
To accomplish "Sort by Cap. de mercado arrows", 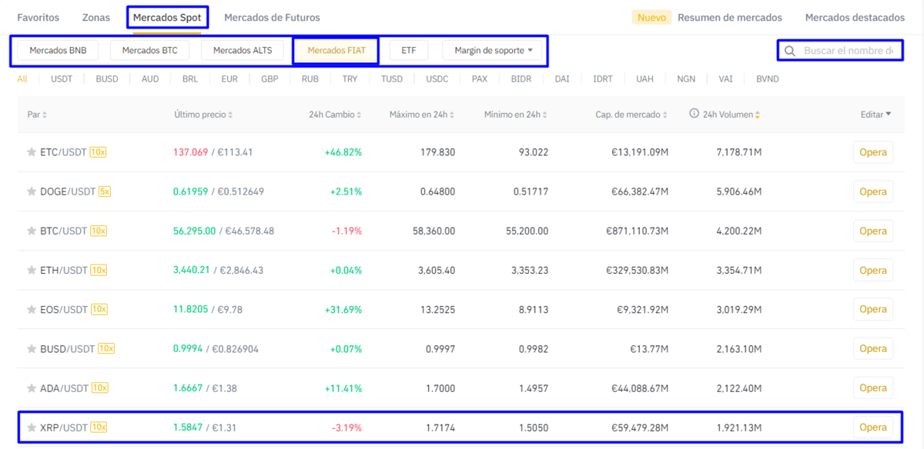I will 665,115.
